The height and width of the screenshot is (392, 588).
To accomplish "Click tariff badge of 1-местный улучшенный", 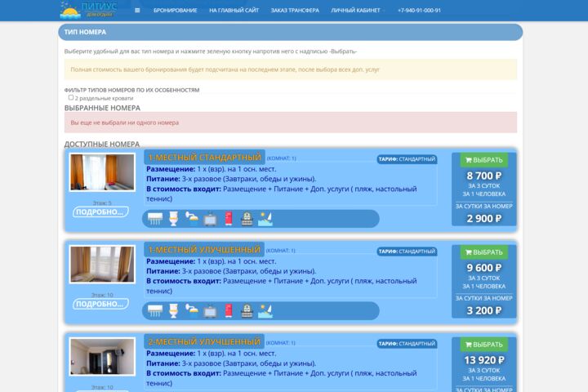I will (407, 252).
